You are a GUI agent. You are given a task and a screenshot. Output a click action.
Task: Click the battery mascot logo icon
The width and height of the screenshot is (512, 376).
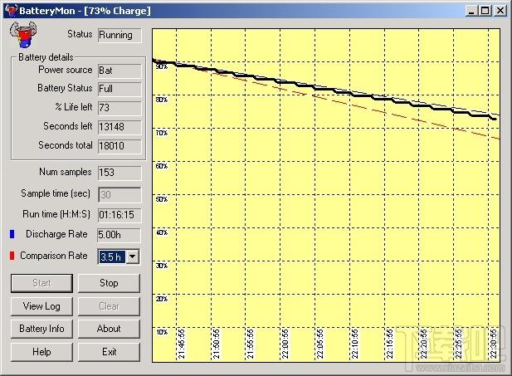[x=23, y=35]
